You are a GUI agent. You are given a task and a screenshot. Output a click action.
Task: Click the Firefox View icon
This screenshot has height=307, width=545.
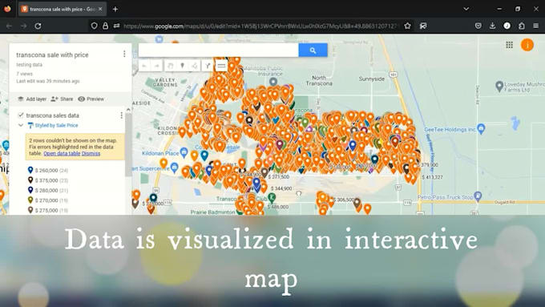tap(7, 9)
